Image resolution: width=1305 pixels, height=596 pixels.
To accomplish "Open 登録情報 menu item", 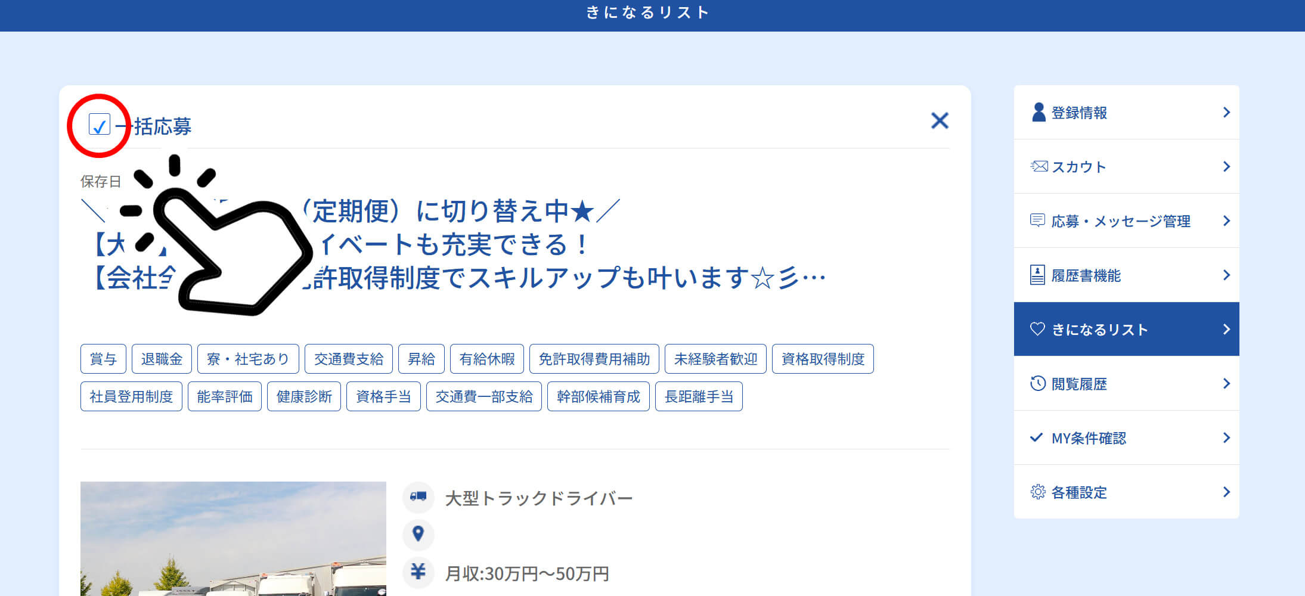I will pos(1126,112).
